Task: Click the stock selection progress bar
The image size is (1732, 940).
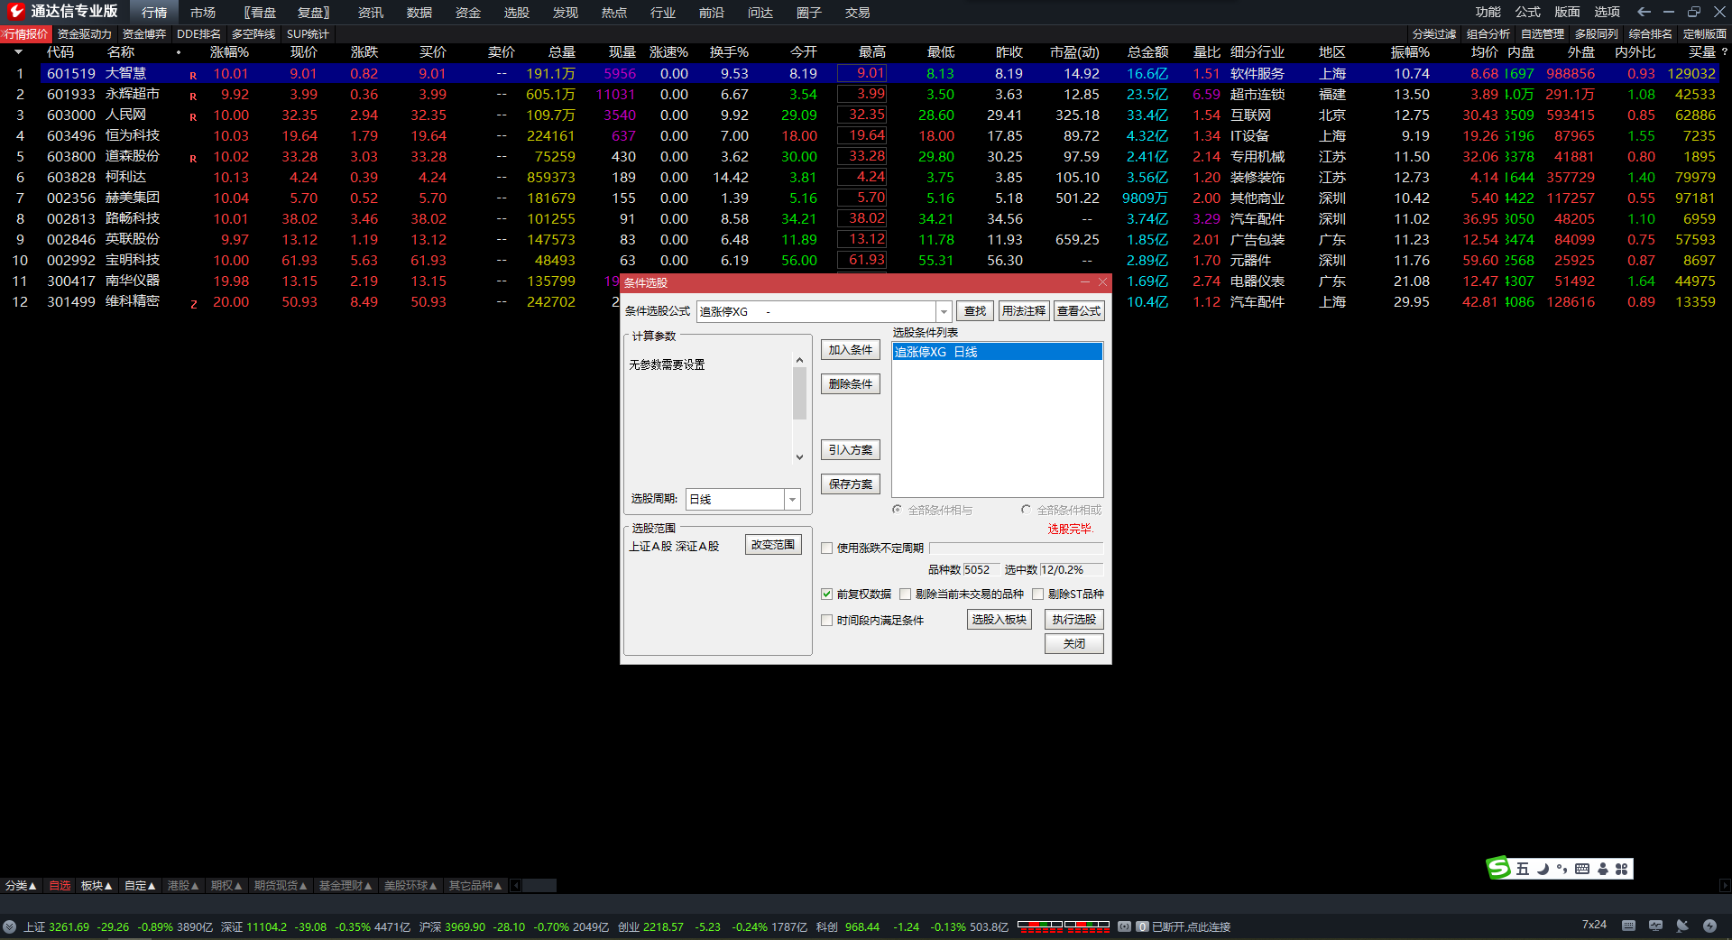Action: coord(1016,548)
